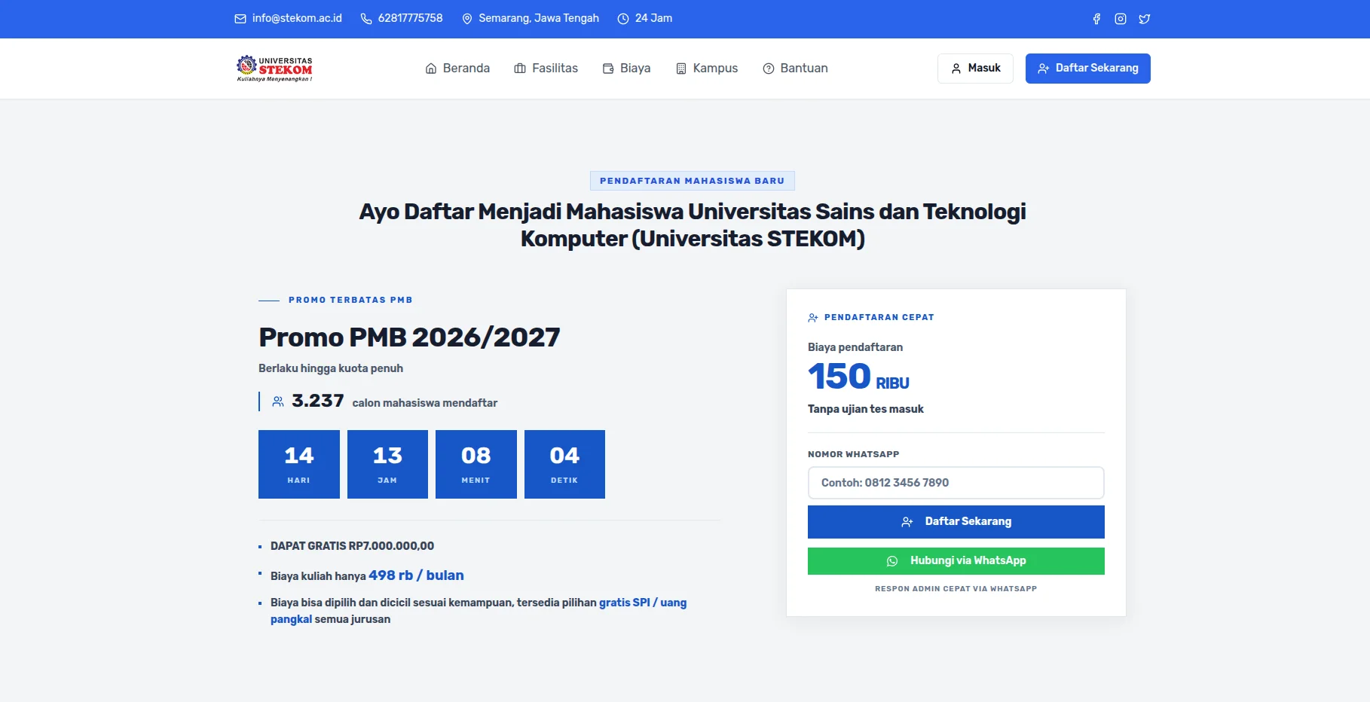This screenshot has height=702, width=1370.
Task: Focus the Nomor WhatsApp input field
Action: (x=956, y=483)
